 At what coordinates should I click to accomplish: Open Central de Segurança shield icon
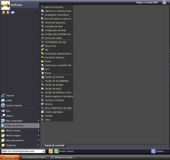(x=42, y=23)
